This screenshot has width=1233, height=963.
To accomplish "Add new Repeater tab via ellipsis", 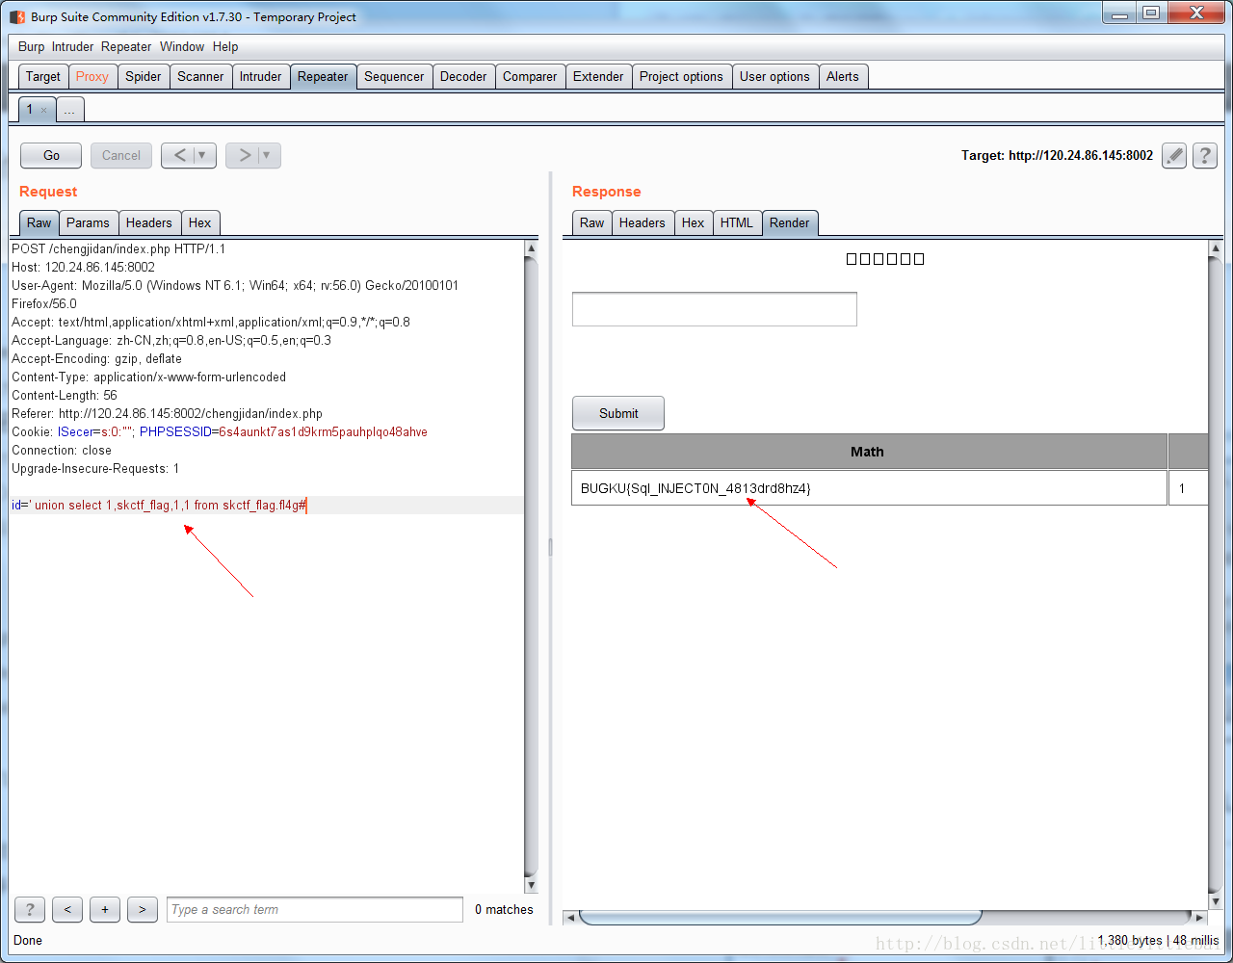I will click(69, 111).
